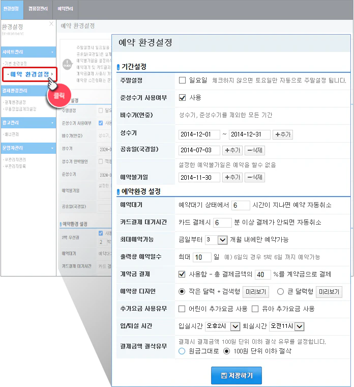This screenshot has width=354, height=387.
Task: Enable 어린이 추가요금 사용 checkbox
Action: (x=182, y=309)
